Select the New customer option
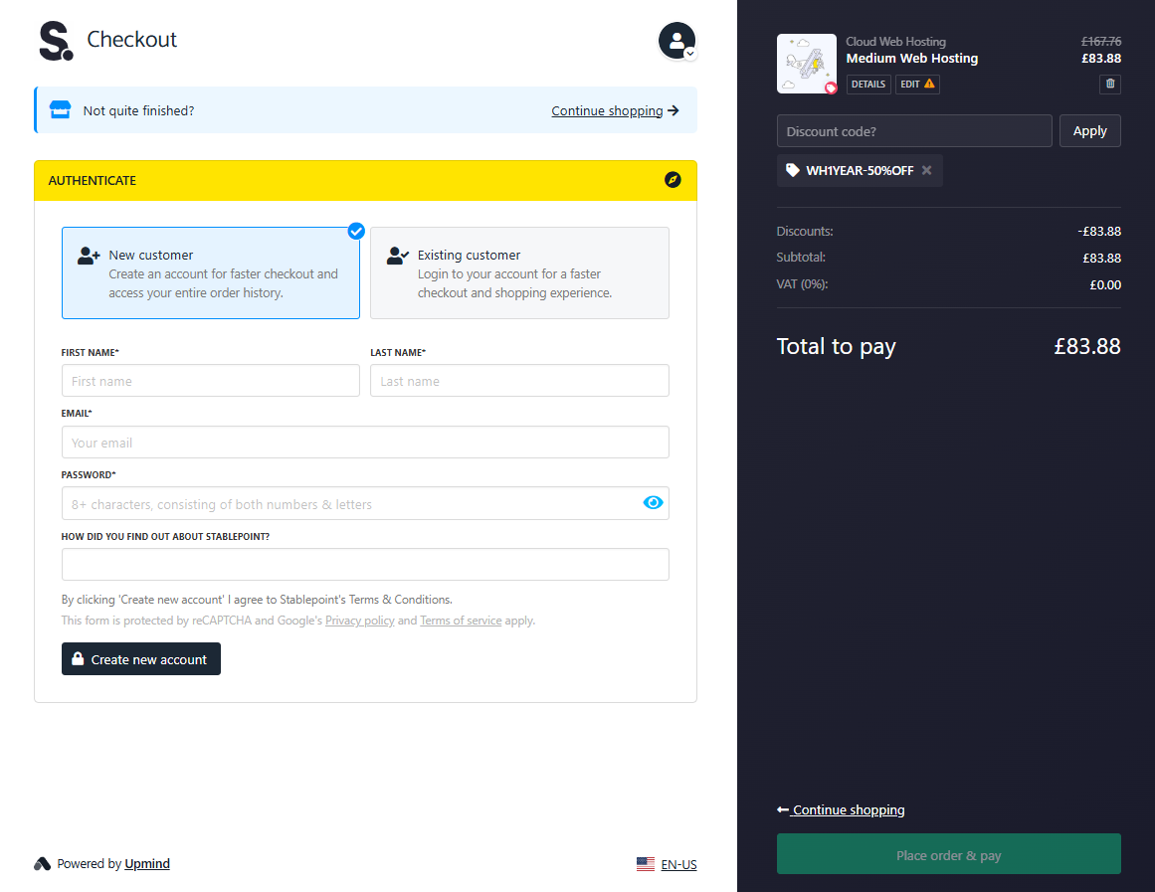 tap(211, 272)
